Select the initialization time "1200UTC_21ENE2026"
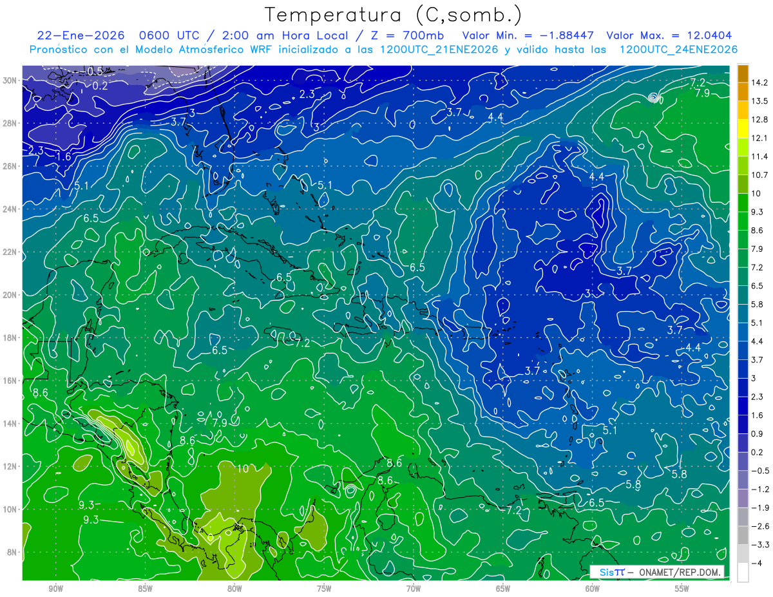 [x=439, y=50]
